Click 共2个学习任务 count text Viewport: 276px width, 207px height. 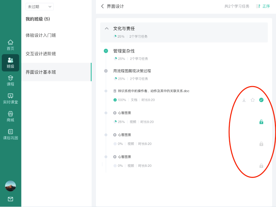click(x=237, y=6)
